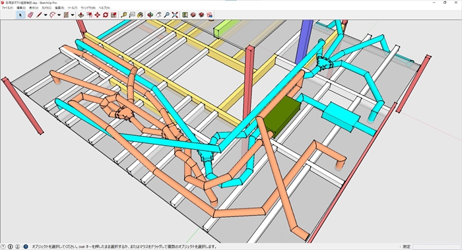462x250 pixels.
Task: Select the Zoom Extents tool
Action: [x=175, y=15]
